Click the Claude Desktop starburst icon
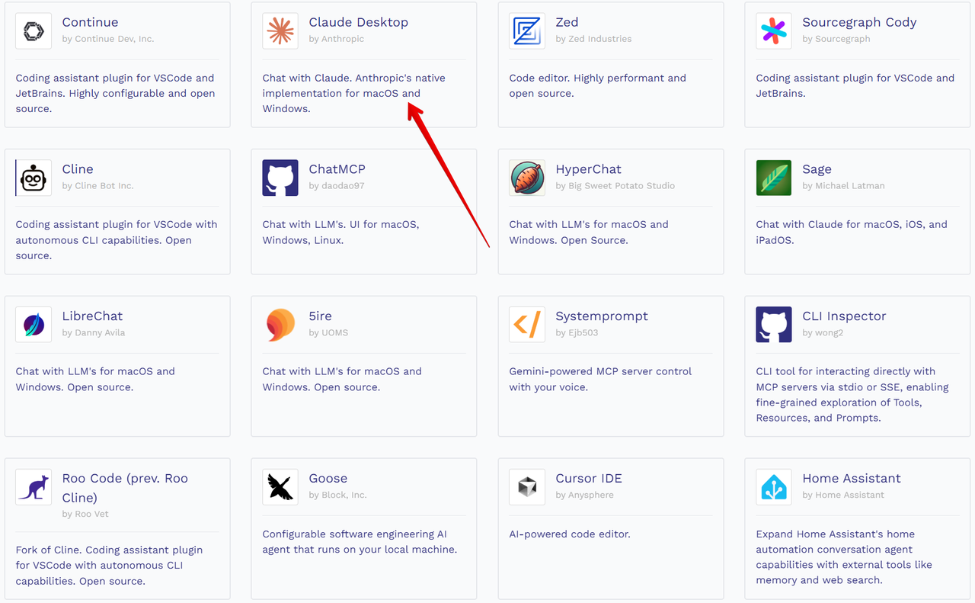Image resolution: width=975 pixels, height=603 pixels. coord(280,31)
